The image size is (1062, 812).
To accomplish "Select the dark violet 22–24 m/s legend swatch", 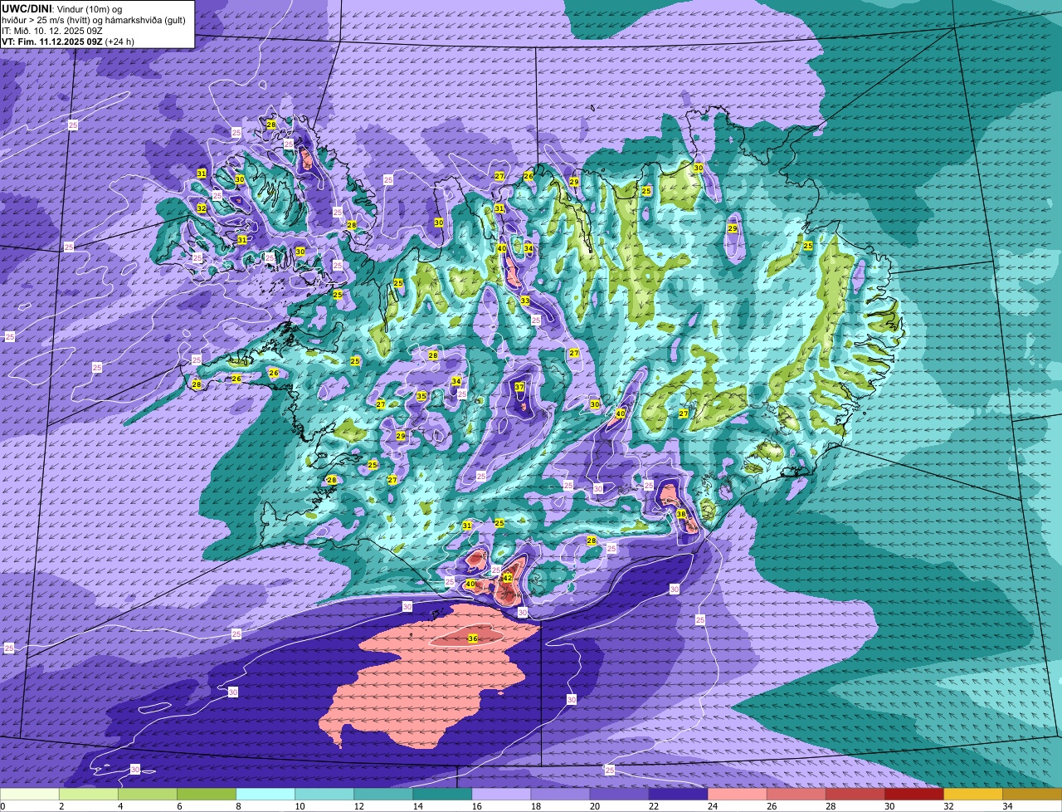I will coord(678,795).
